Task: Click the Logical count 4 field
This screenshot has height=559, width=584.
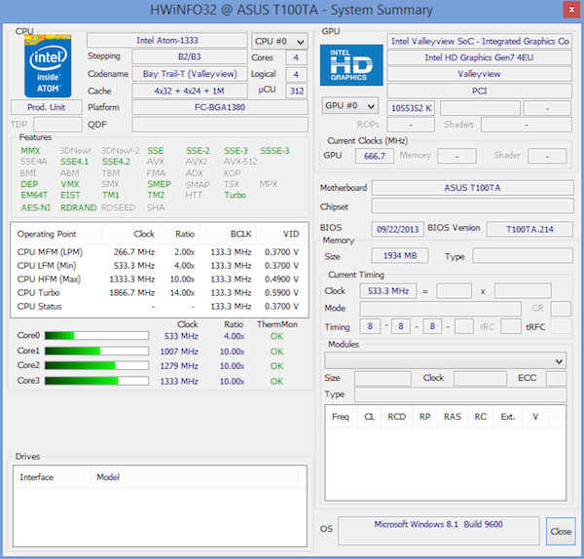Action: click(297, 74)
